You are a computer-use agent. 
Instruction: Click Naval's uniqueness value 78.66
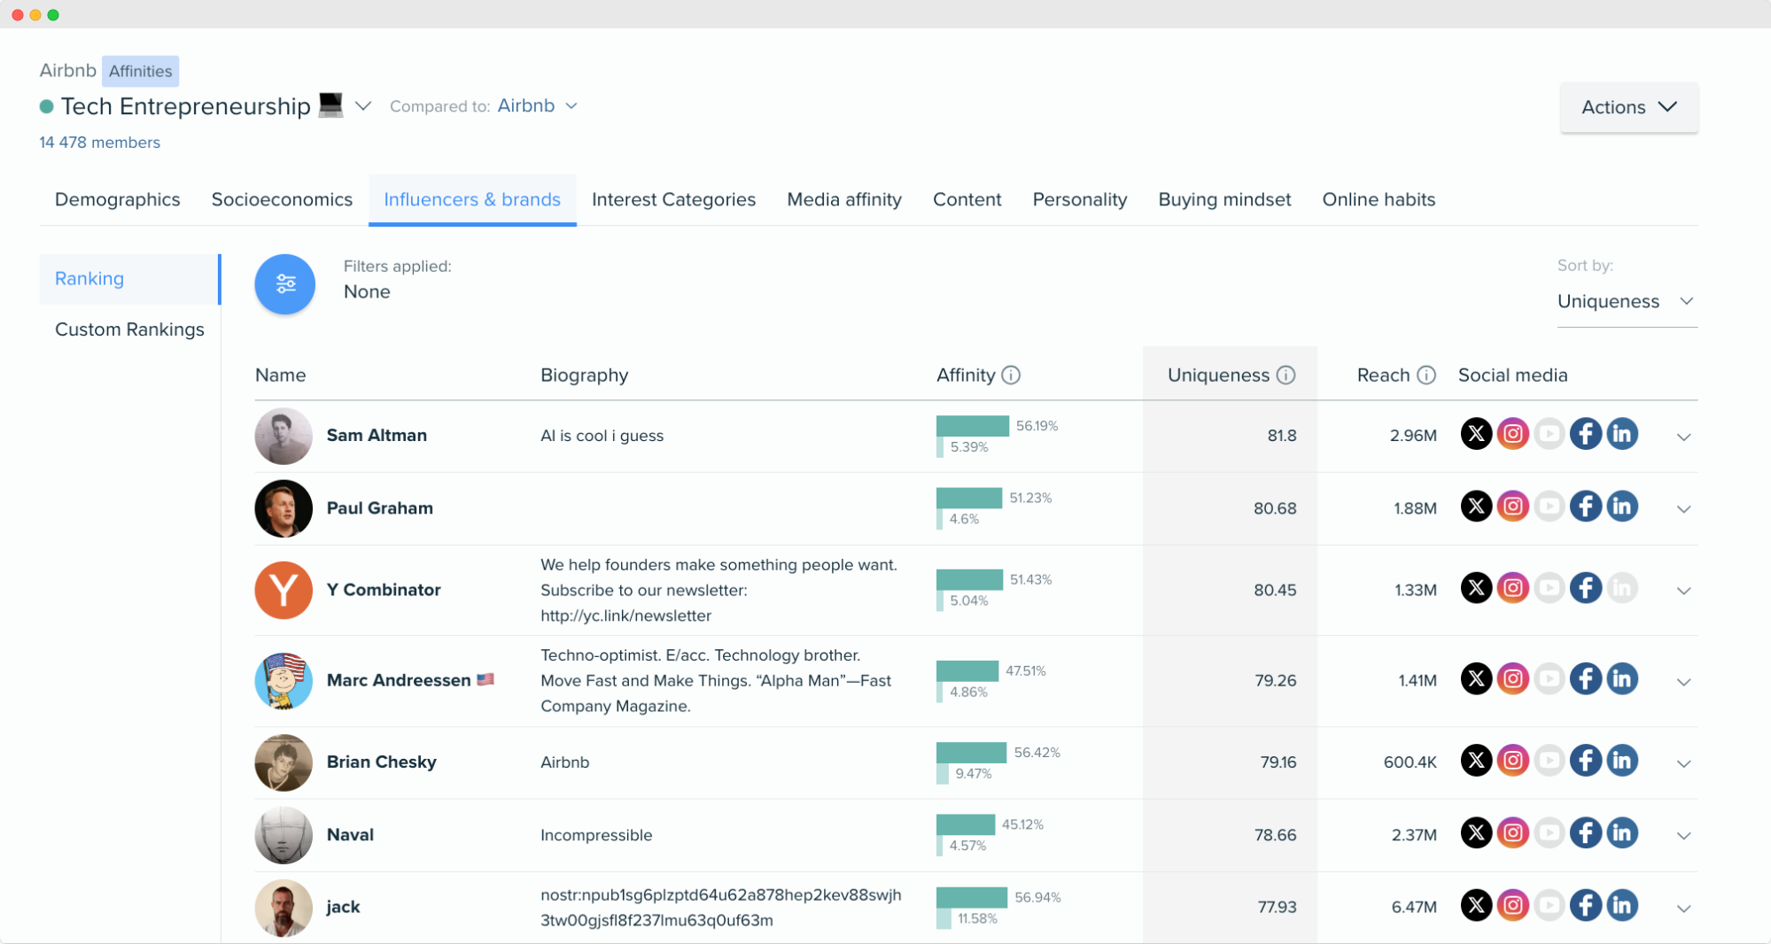[1275, 835]
